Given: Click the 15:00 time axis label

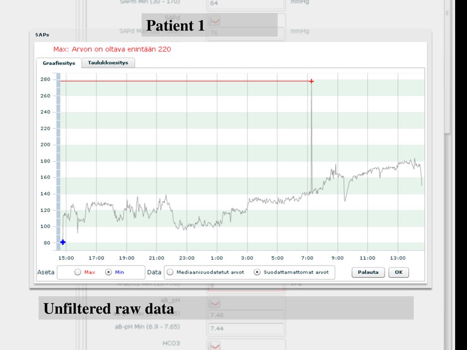Looking at the screenshot, I should click(66, 258).
